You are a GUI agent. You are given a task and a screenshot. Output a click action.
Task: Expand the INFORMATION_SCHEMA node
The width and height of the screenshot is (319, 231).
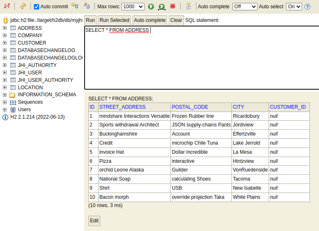[x=5, y=95]
